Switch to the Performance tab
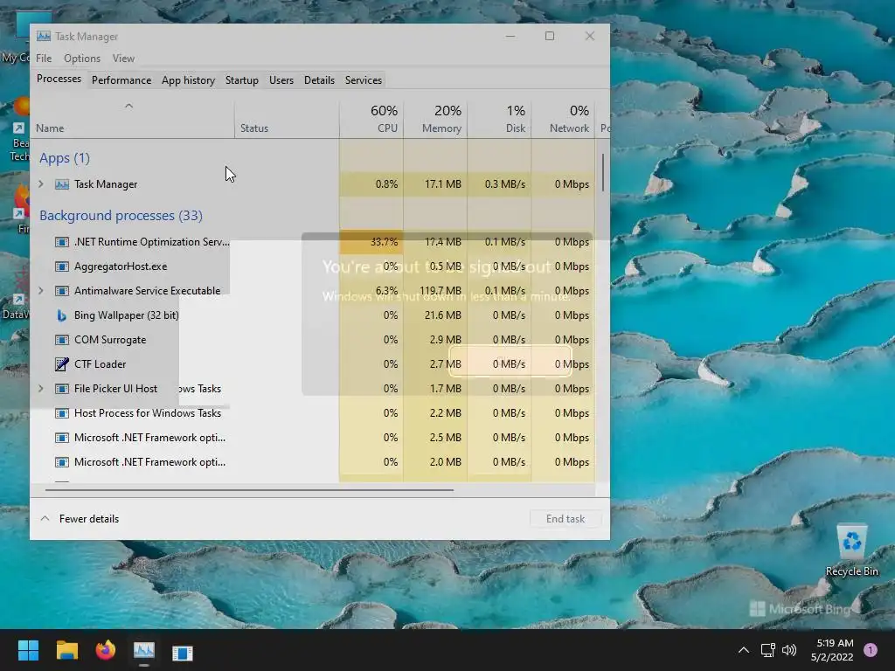 pyautogui.click(x=121, y=80)
